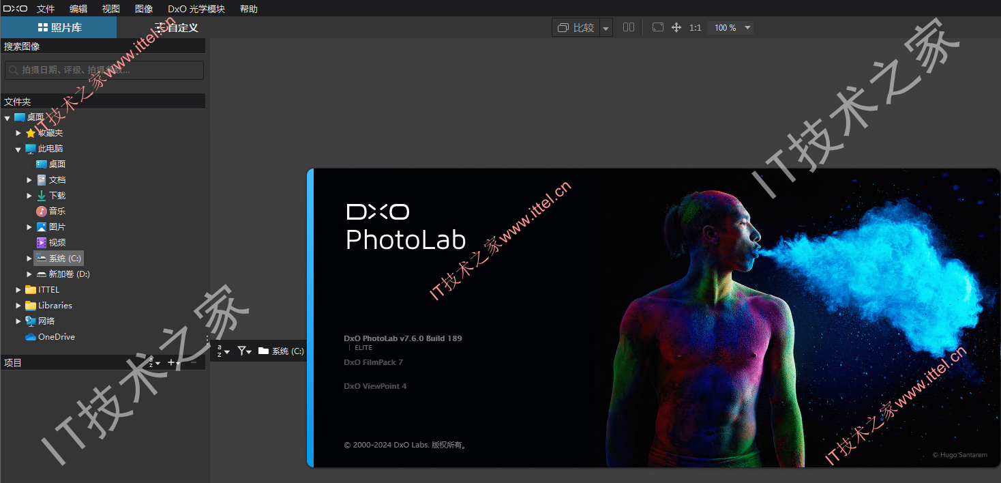Screen dimensions: 1001x483
Task: Click the "DxO ViewPoint 4" splash text
Action: point(375,386)
